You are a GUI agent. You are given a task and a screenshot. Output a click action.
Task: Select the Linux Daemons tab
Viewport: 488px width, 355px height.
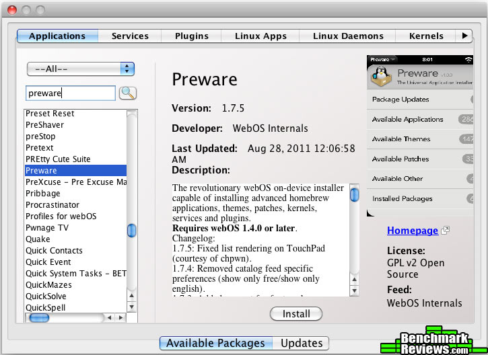pyautogui.click(x=348, y=36)
